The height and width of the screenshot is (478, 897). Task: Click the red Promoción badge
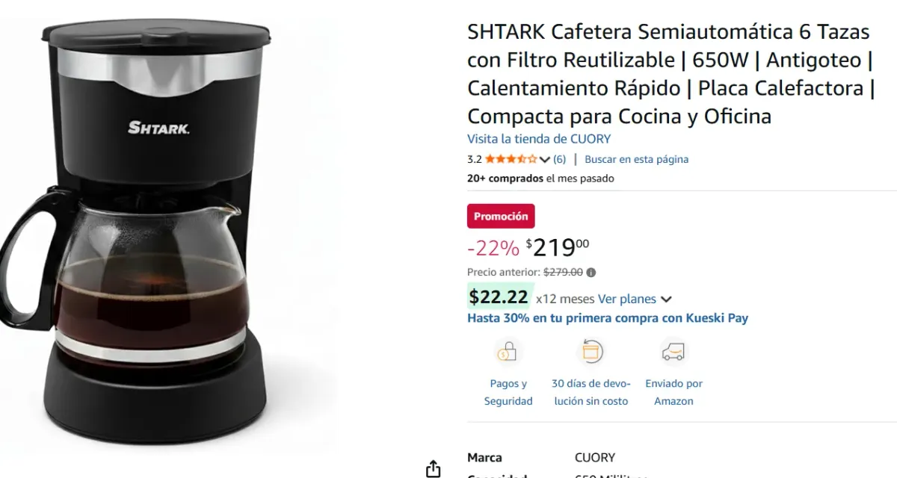click(502, 216)
